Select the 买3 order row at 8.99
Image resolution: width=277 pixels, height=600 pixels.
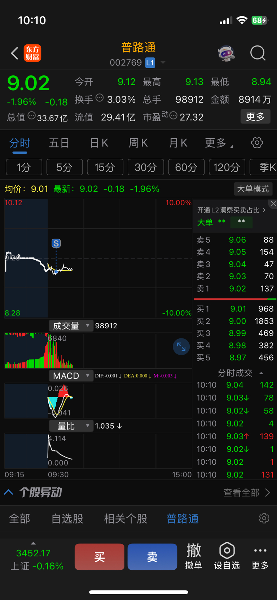click(235, 333)
